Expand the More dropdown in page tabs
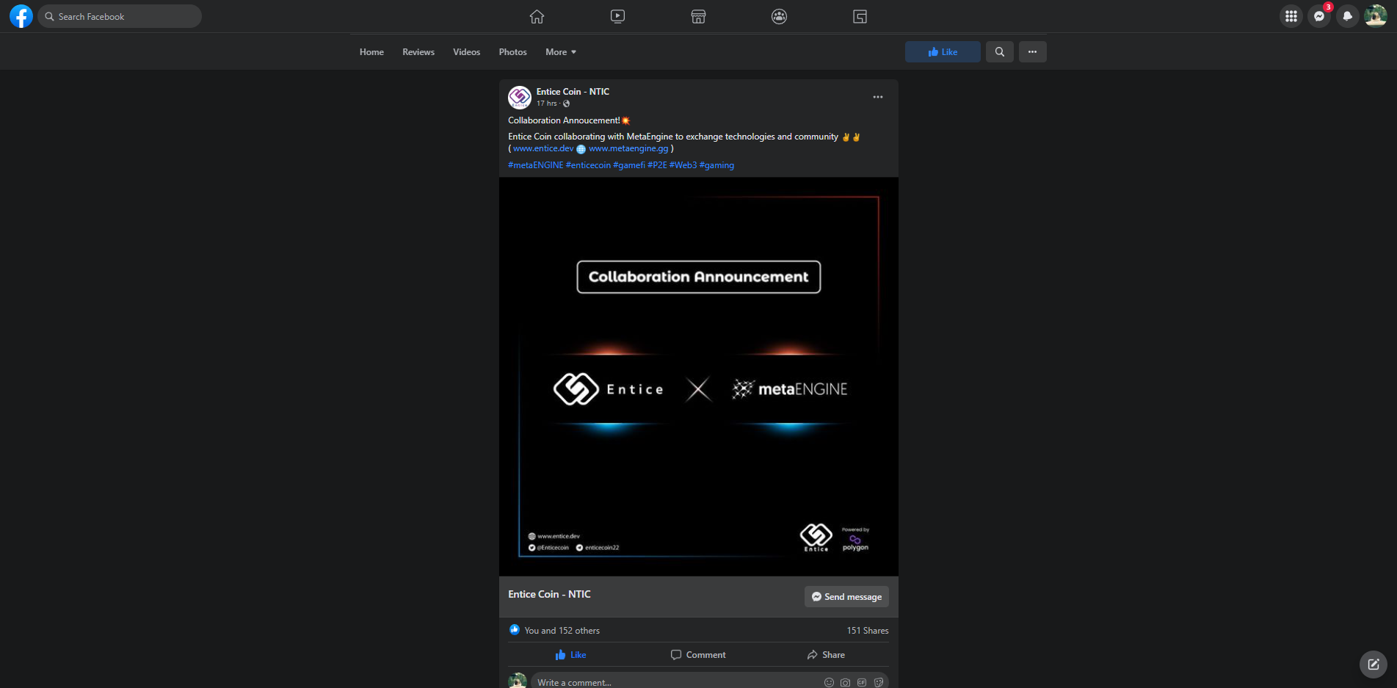 [x=561, y=52]
